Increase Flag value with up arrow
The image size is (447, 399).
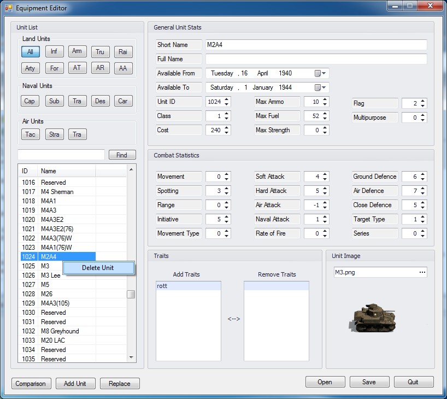pos(423,101)
